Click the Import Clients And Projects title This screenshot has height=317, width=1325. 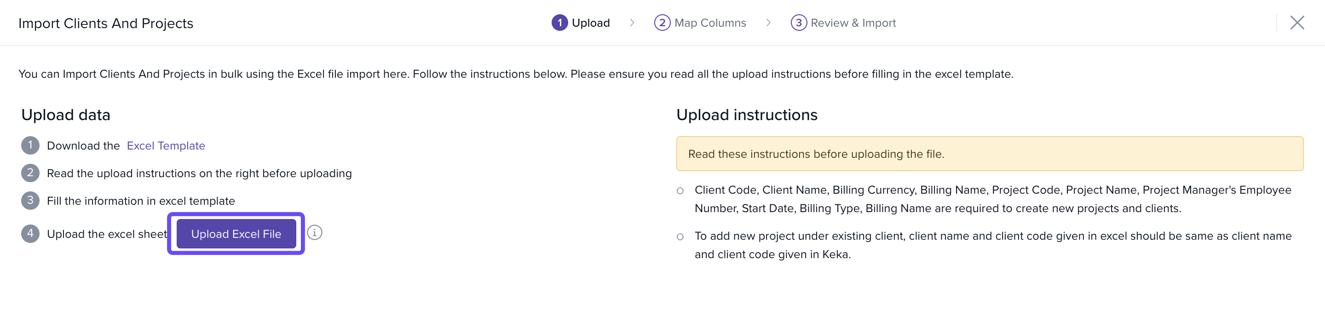(106, 23)
